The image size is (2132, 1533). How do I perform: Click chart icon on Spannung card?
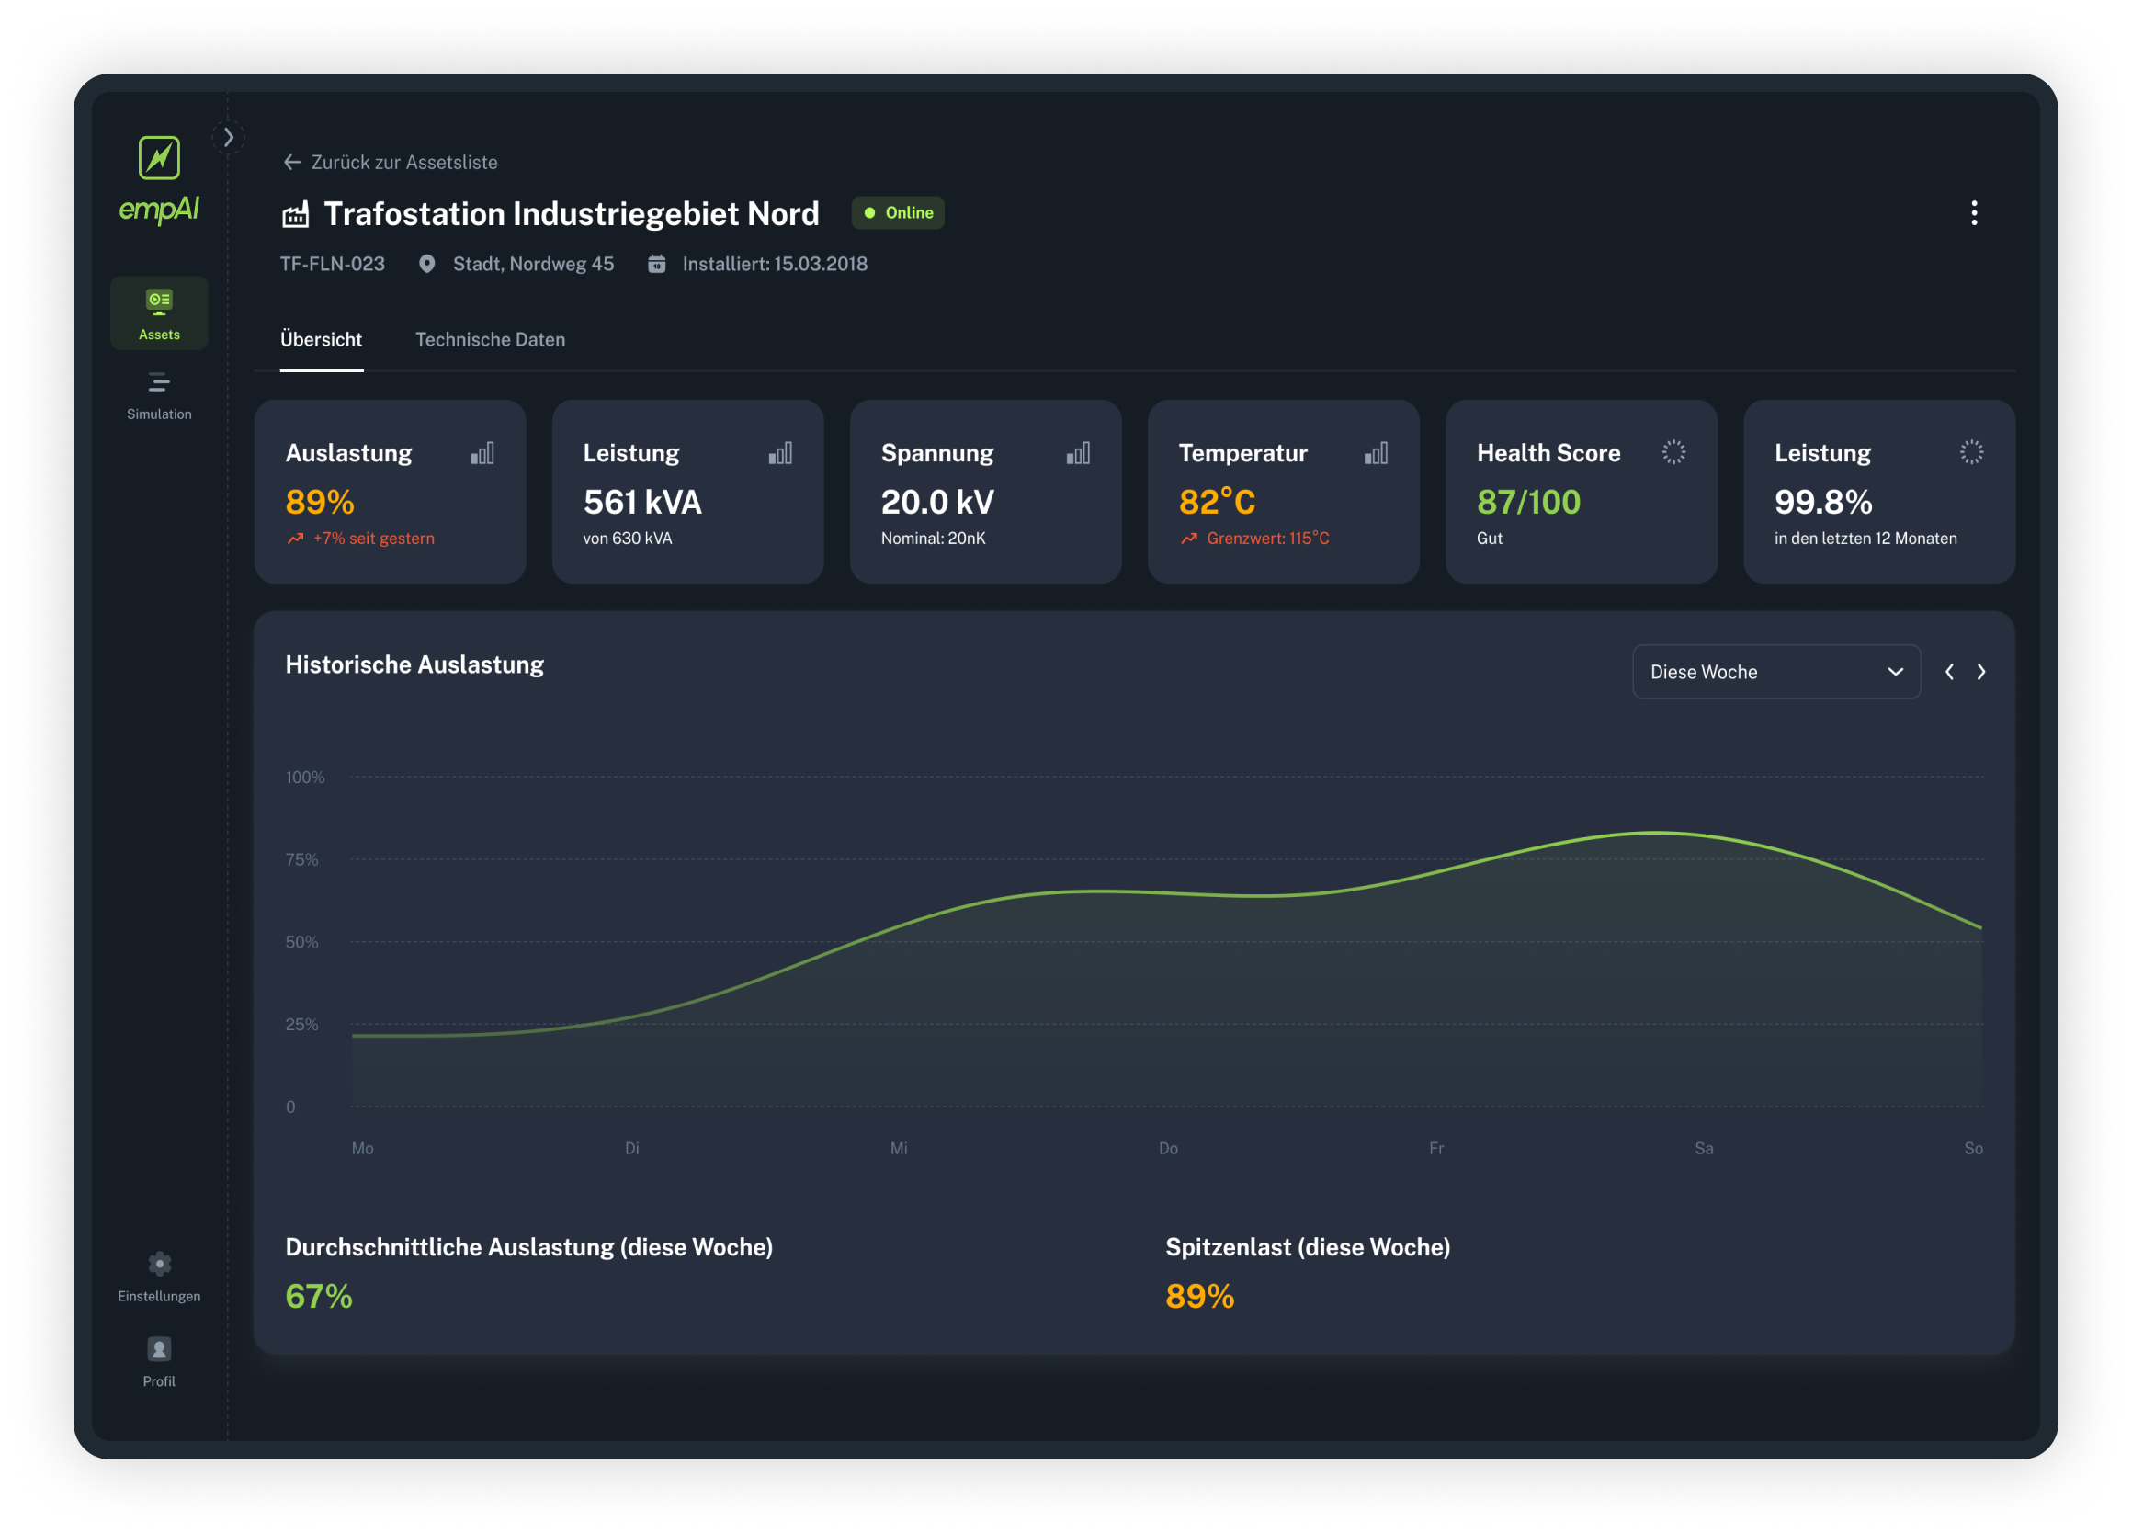1077,454
